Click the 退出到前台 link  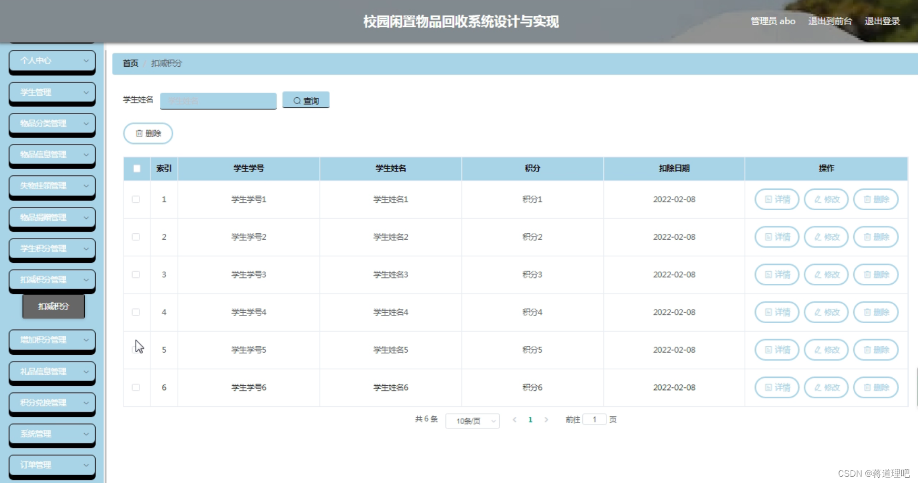[x=830, y=21]
